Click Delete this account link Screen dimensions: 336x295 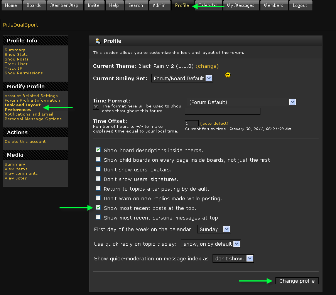tap(25, 141)
